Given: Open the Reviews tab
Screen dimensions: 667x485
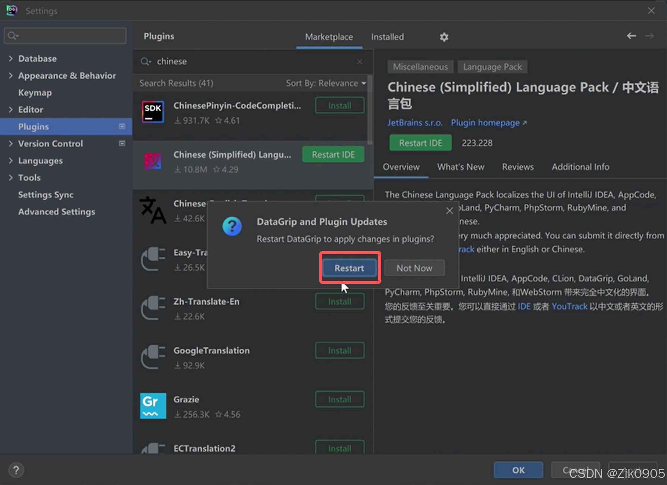Looking at the screenshot, I should [518, 167].
